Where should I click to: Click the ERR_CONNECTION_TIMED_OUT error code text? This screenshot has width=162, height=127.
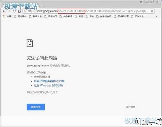pyautogui.click(x=42, y=92)
